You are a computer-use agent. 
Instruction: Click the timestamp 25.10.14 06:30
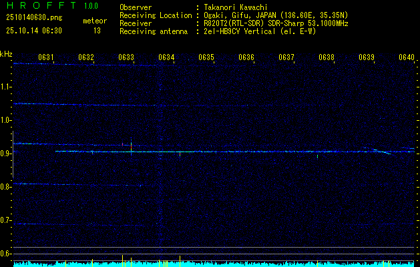(34, 31)
